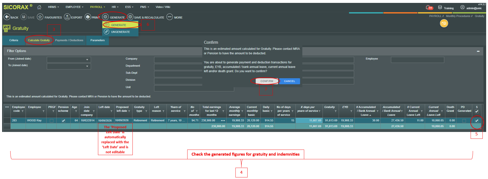Open the More options ellipsis icon

[170, 17]
